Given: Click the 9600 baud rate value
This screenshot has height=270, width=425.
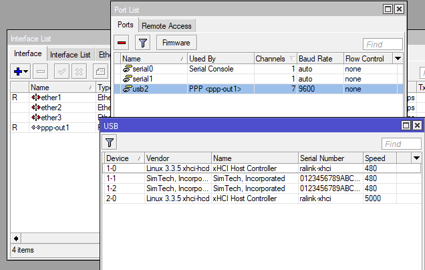Looking at the screenshot, I should [x=307, y=89].
